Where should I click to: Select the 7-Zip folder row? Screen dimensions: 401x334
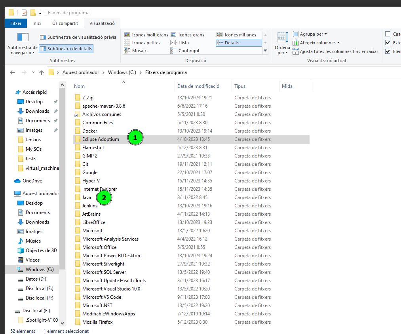191,98
